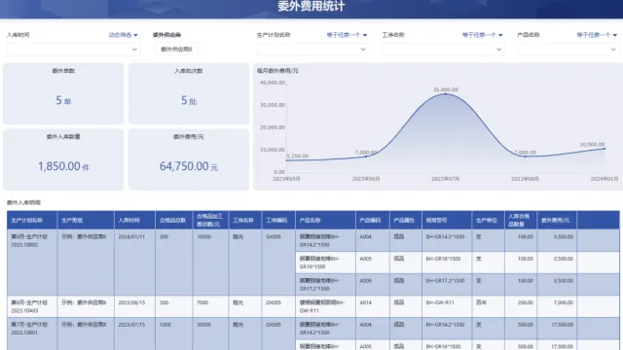Viewport: 623px width, 350px height.
Task: Click the 2023年06月 x-axis label
Action: click(x=366, y=179)
